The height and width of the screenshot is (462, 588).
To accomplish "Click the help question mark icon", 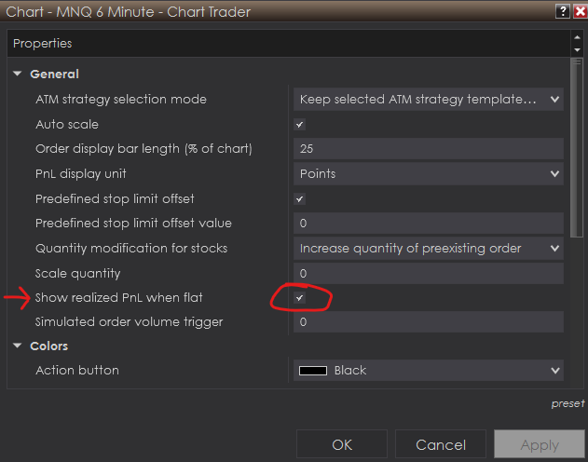I will click(x=562, y=11).
